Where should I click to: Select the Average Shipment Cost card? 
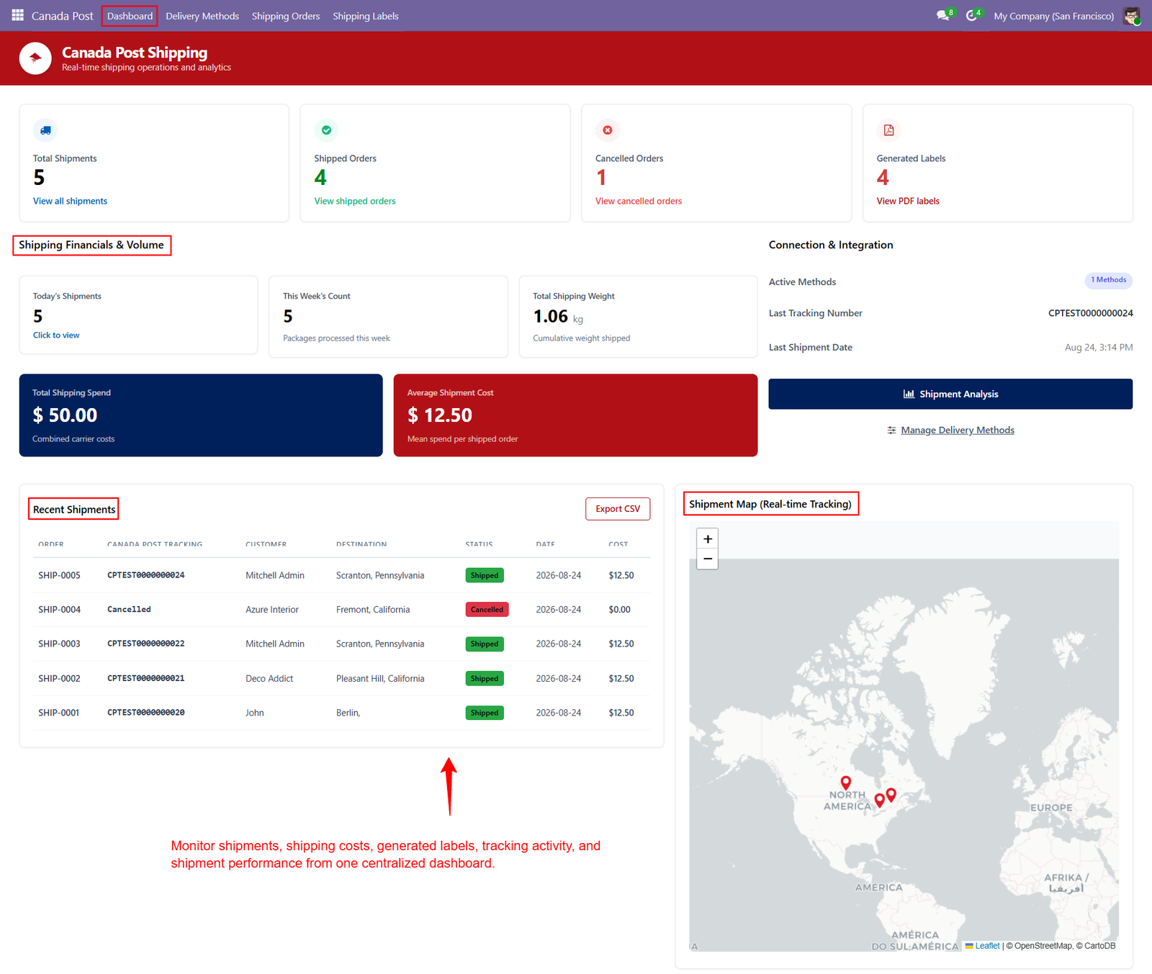tap(575, 415)
